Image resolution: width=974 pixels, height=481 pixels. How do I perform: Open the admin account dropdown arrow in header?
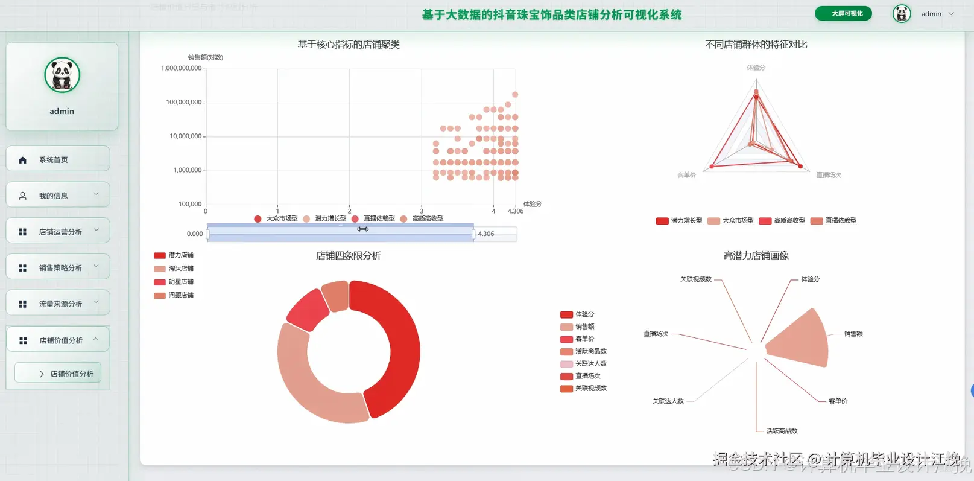coord(951,14)
